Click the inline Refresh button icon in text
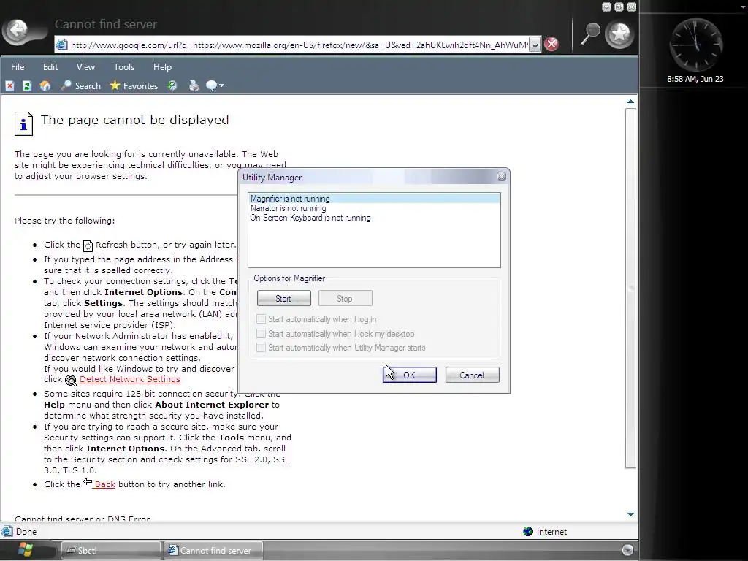This screenshot has height=561, width=748. (88, 245)
